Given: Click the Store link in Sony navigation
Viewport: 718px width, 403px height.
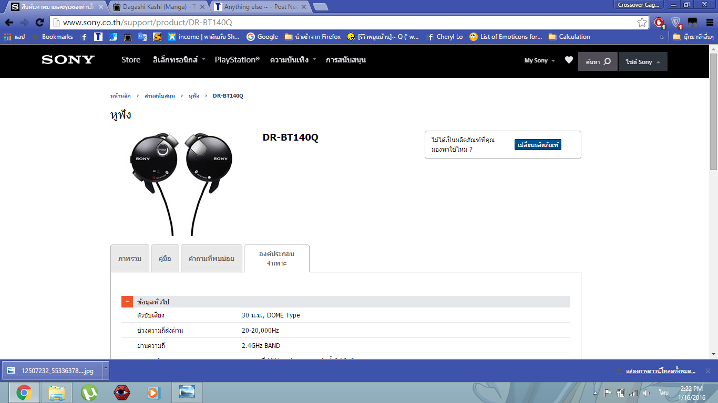Looking at the screenshot, I should point(131,60).
